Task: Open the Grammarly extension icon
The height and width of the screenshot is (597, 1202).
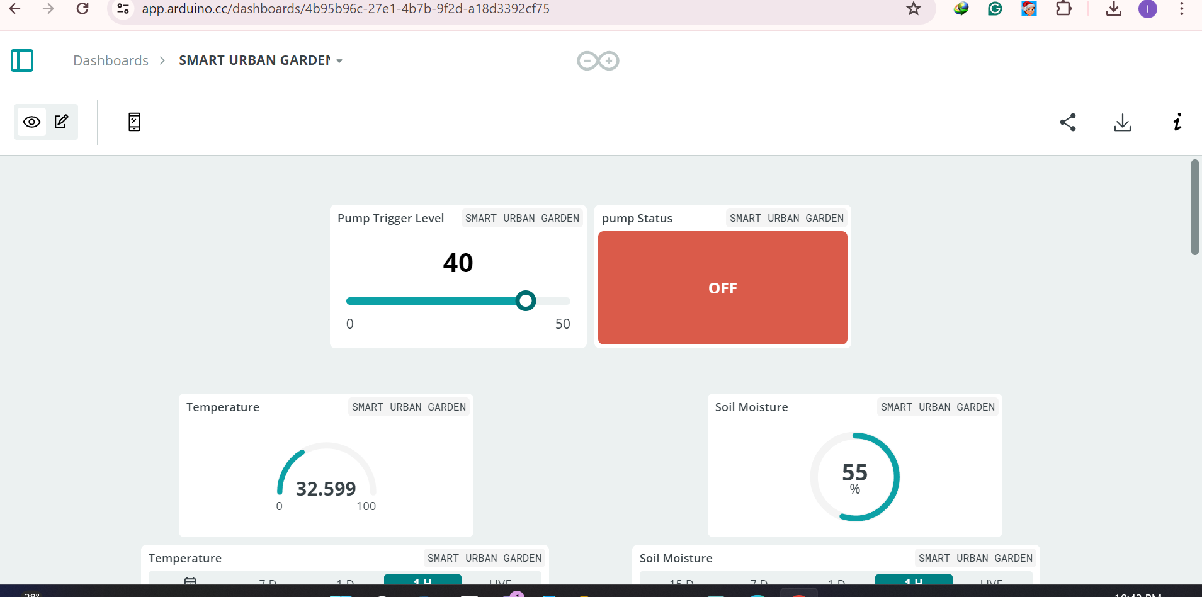Action: pos(995,9)
